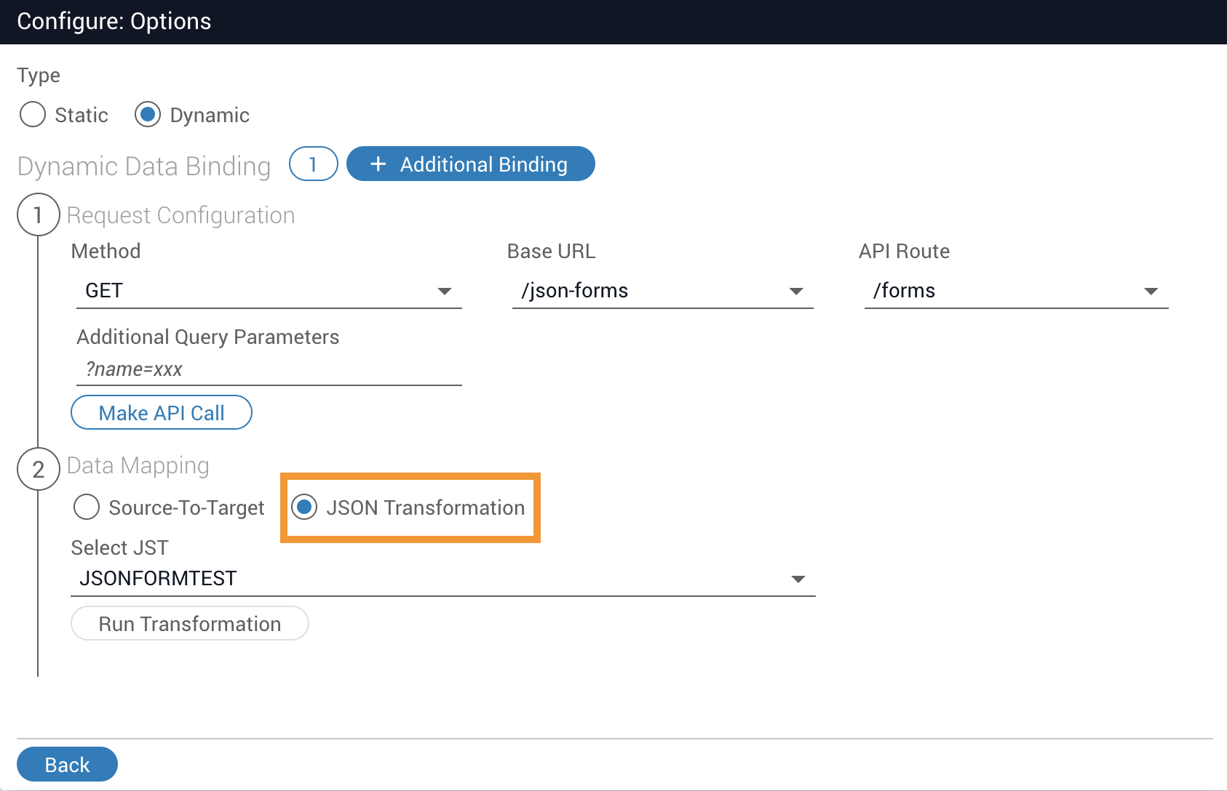Select JSON Transformation mapping option
This screenshot has height=791, width=1227.
click(x=304, y=507)
